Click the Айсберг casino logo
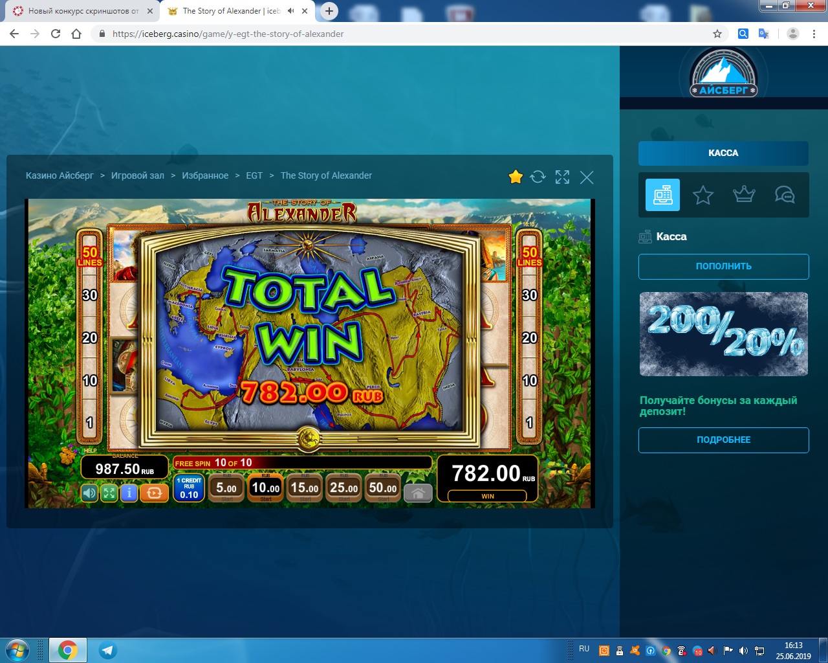828x663 pixels. pyautogui.click(x=723, y=73)
